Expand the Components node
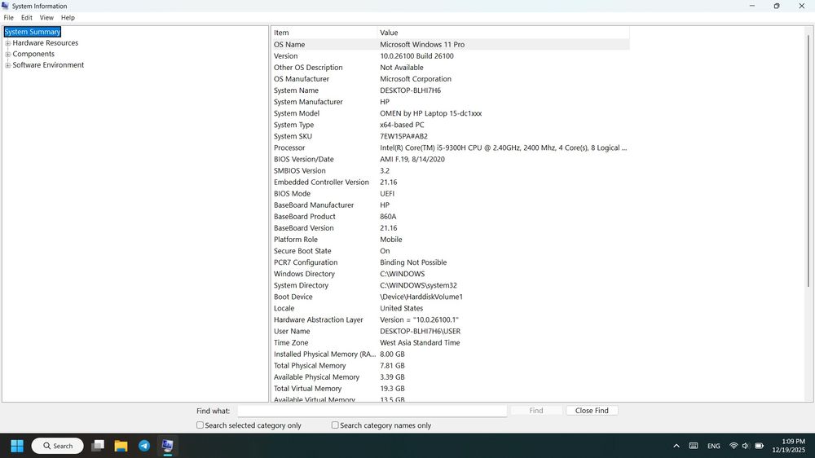The image size is (815, 458). (x=8, y=54)
